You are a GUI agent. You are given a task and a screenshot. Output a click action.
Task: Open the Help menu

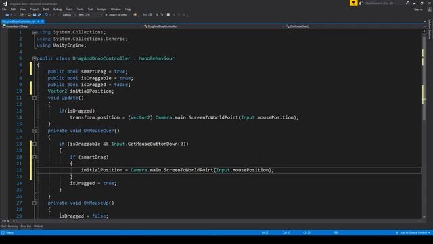pos(128,9)
